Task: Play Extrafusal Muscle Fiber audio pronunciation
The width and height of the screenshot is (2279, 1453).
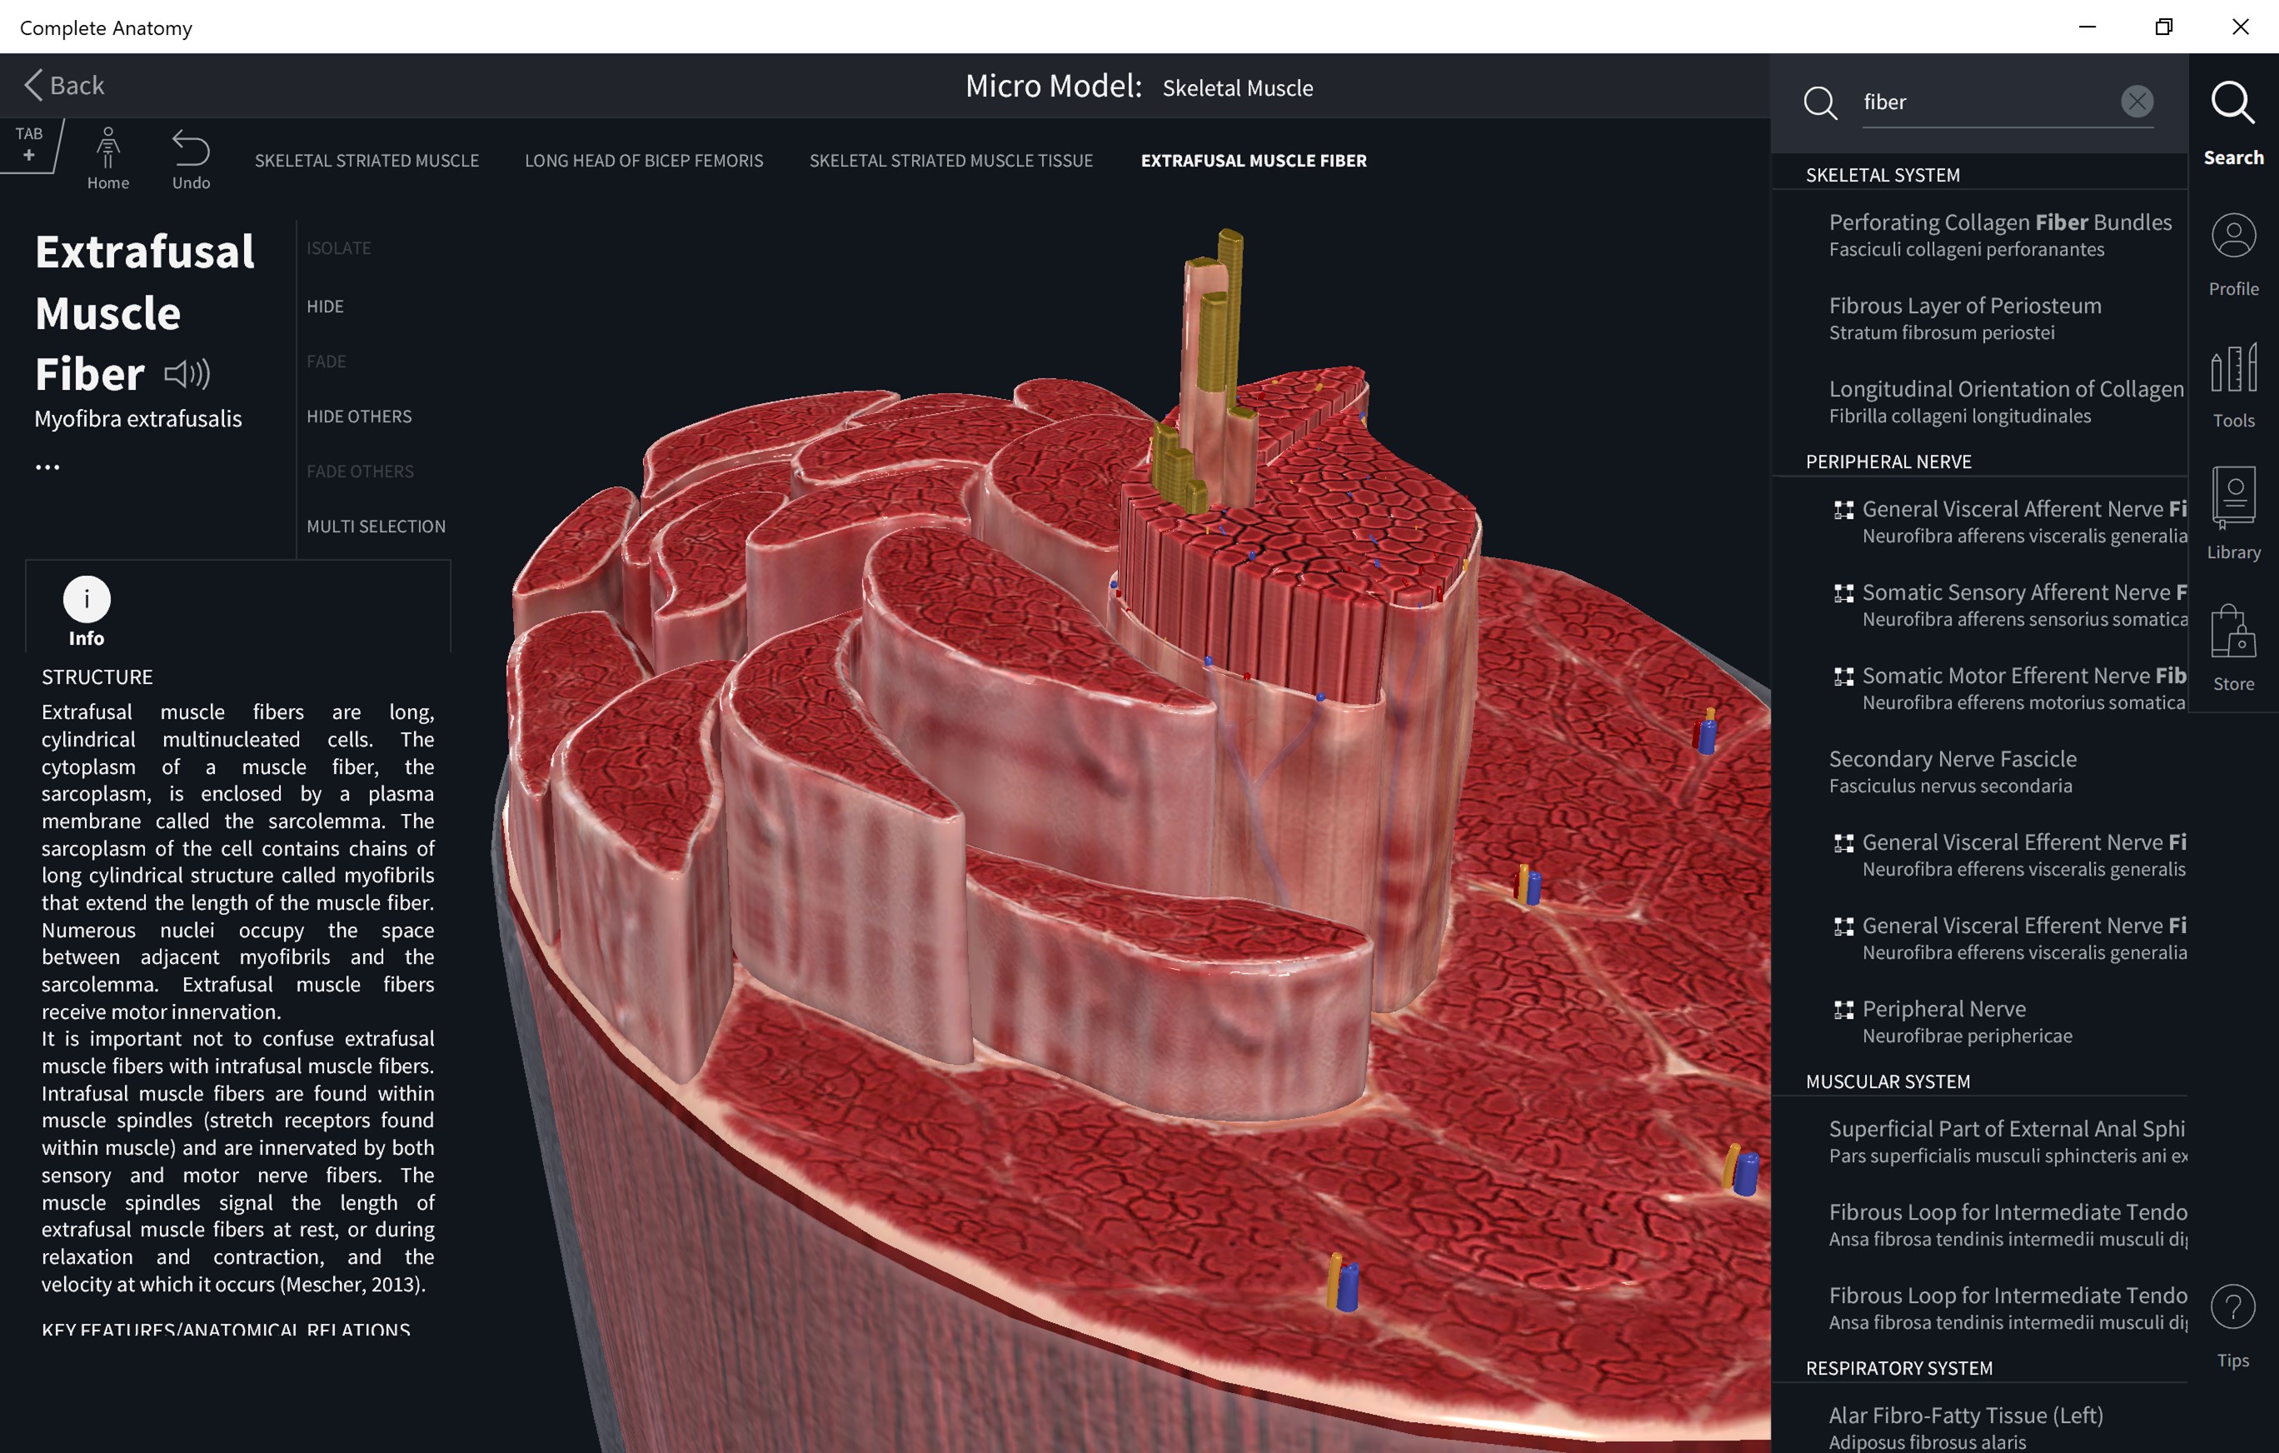Action: 187,375
